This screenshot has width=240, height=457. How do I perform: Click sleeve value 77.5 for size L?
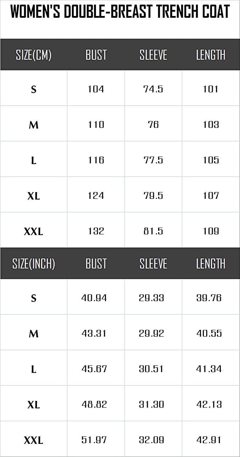click(x=153, y=160)
